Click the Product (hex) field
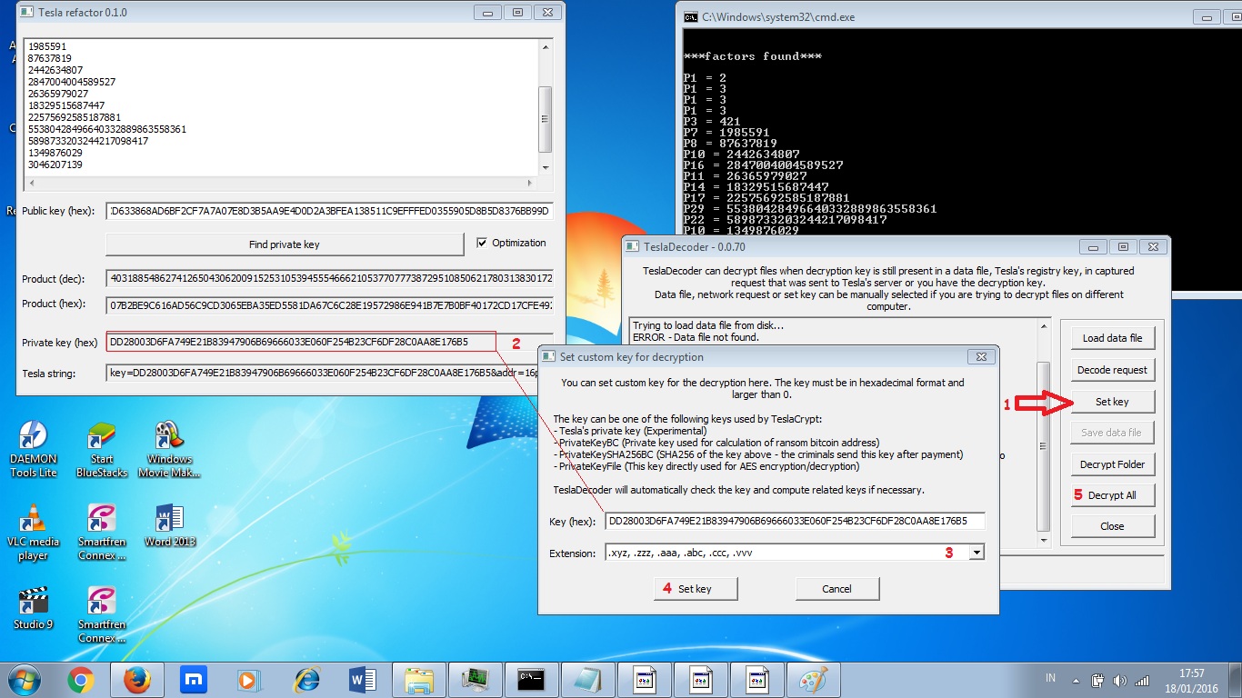This screenshot has height=698, width=1242. [329, 304]
